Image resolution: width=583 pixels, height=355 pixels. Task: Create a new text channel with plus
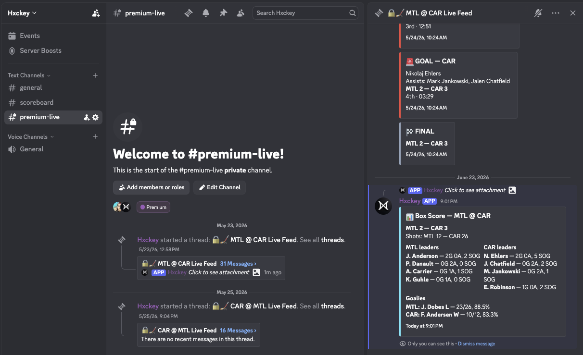point(95,75)
